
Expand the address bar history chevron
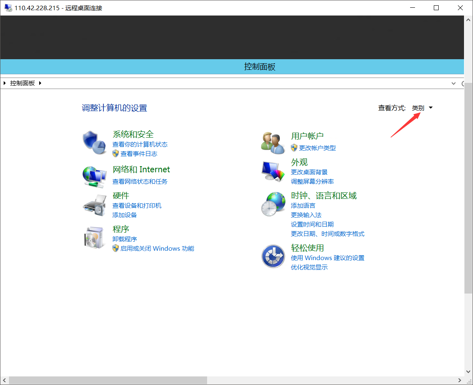point(453,83)
